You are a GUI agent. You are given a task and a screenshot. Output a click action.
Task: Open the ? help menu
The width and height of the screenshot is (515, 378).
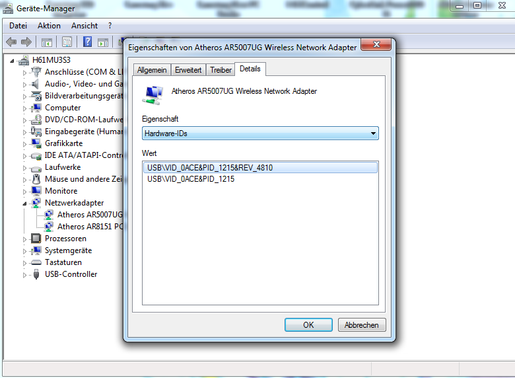coord(110,26)
